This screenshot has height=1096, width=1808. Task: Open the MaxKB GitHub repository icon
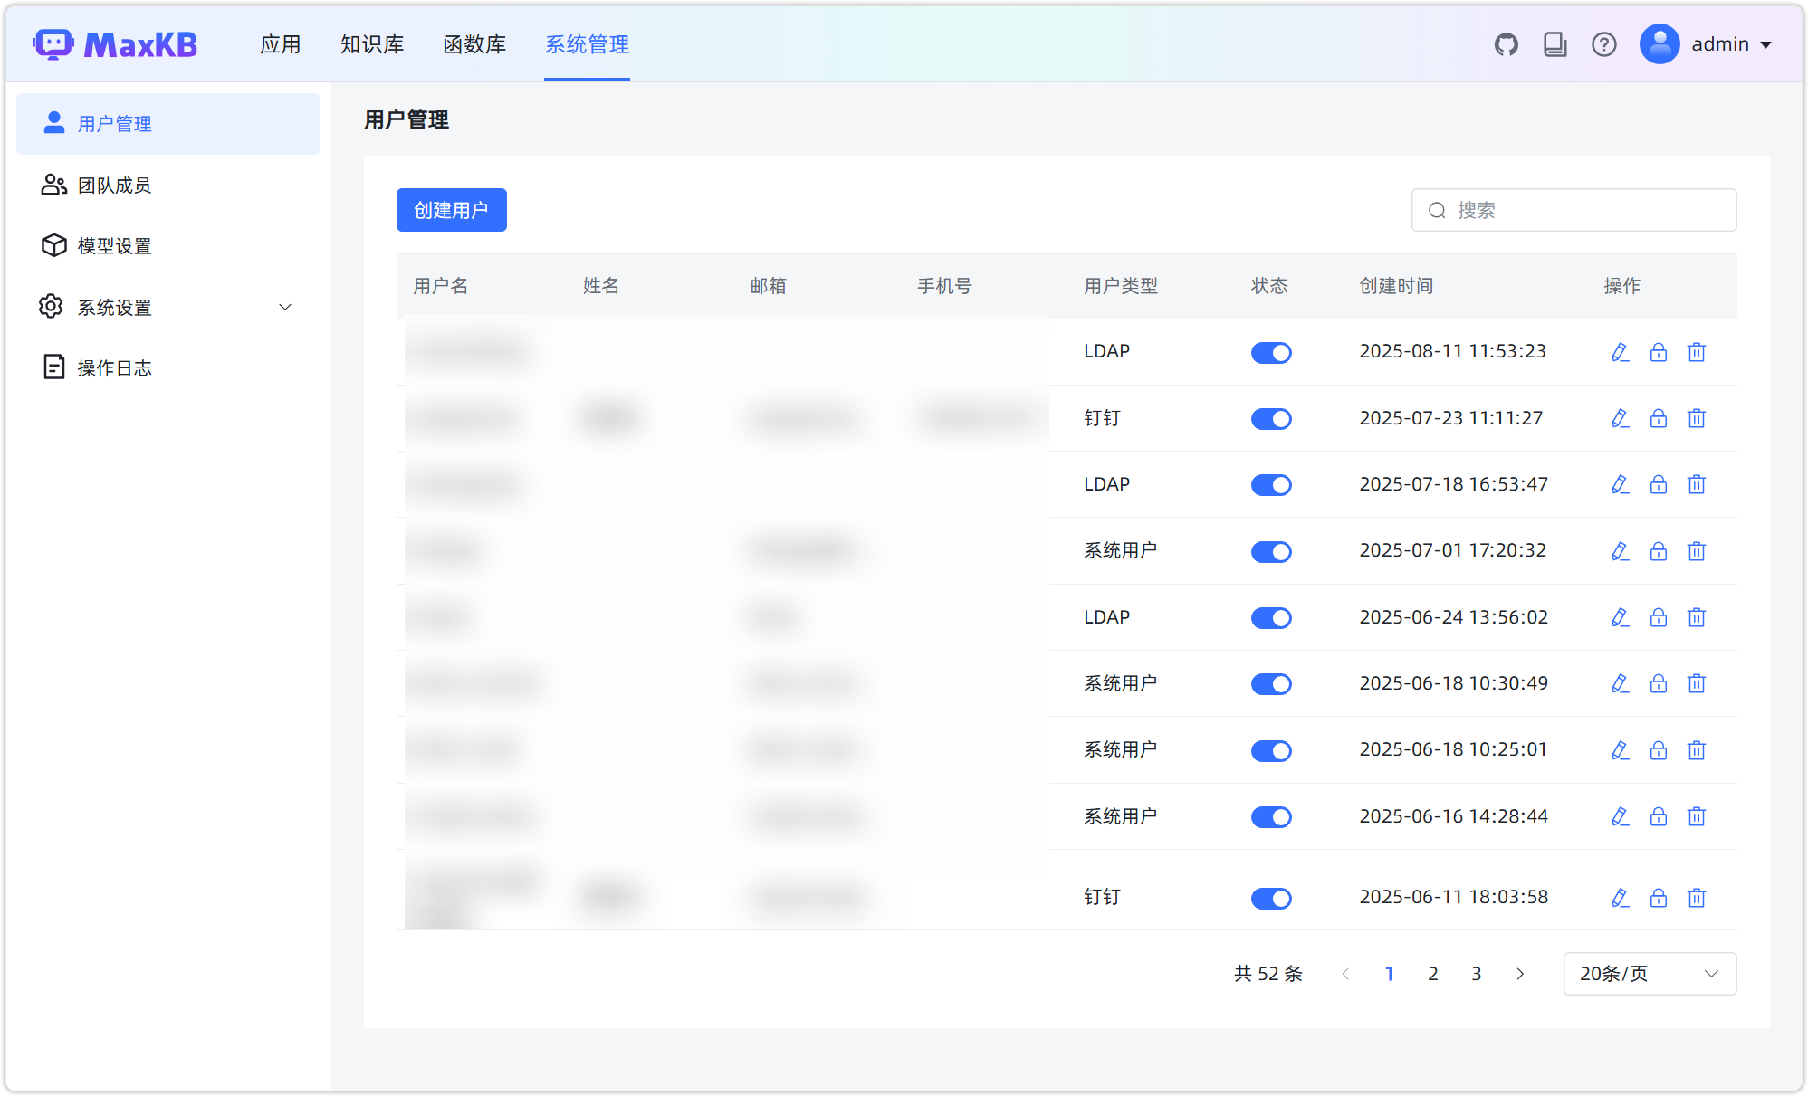(x=1506, y=43)
